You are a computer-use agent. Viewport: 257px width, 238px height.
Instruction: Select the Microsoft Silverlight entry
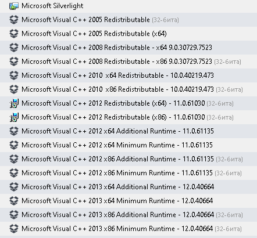[128, 6]
